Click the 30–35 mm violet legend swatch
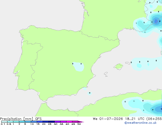Image resolution: width=162 pixels, height=125 pixels. pos(57,122)
